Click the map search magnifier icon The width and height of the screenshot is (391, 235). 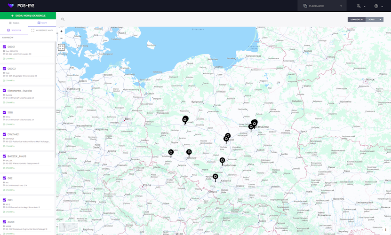(x=63, y=19)
